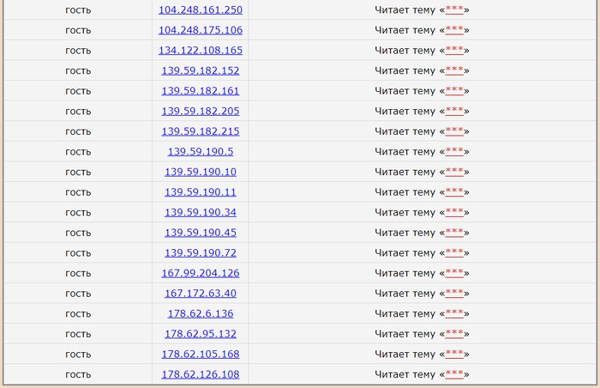Open the *** topic link for 167.99.204.126
This screenshot has width=600, height=388.
point(454,273)
